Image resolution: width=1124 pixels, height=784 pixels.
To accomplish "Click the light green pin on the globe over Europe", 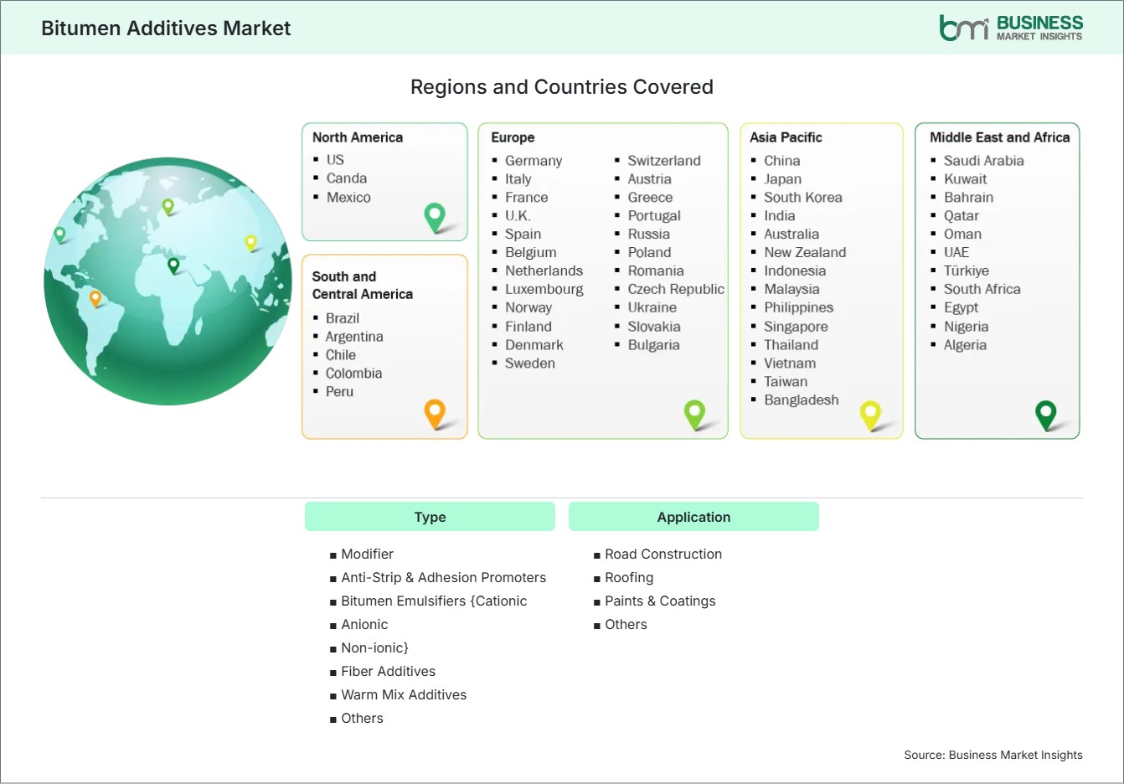I will [168, 206].
